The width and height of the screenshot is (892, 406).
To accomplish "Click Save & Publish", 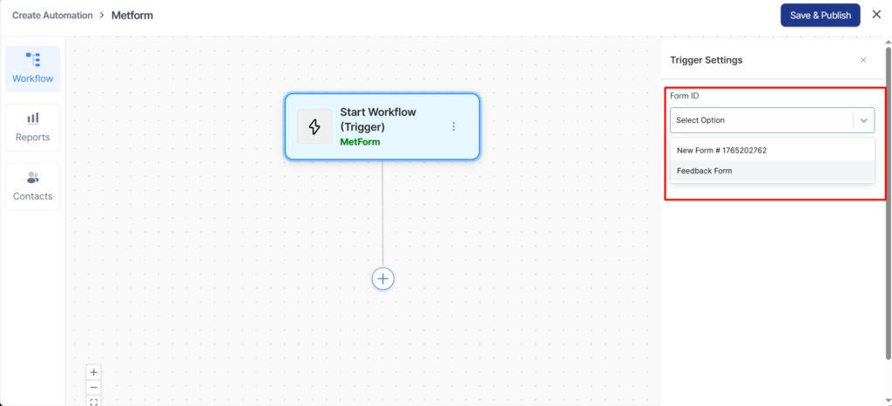I will [x=820, y=15].
